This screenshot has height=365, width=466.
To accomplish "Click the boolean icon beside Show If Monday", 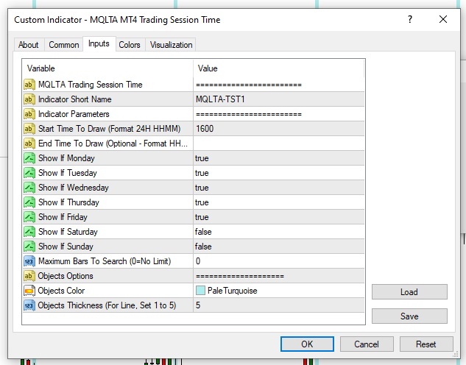I will coord(29,158).
